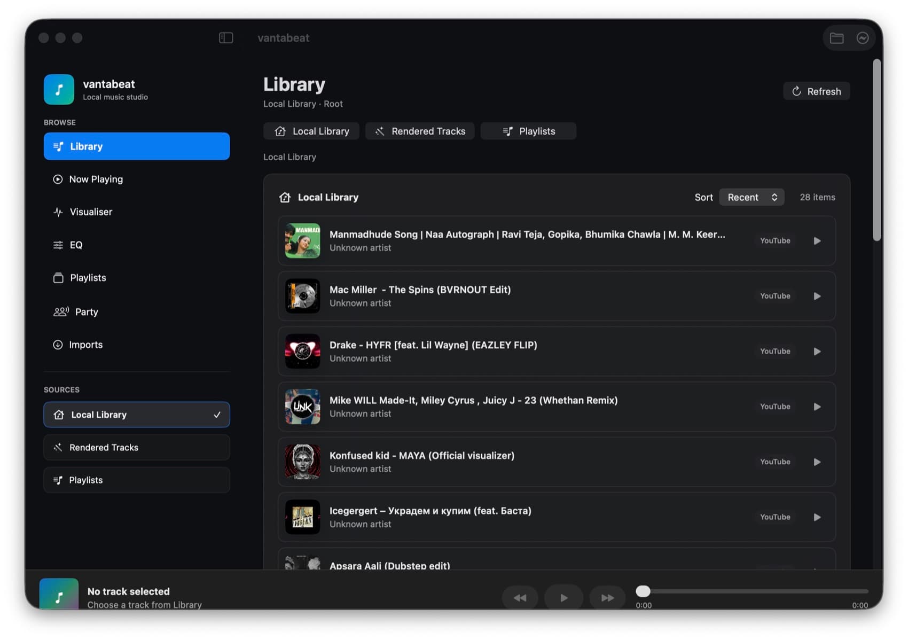Screen dimensions: 908x640
Task: Open the Now Playing view
Action: [x=137, y=179]
